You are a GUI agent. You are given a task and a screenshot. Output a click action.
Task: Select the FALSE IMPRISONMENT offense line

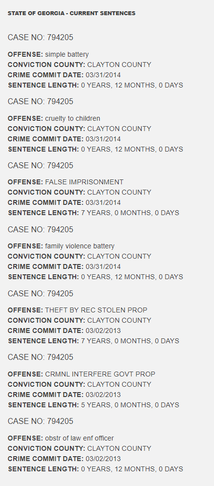pyautogui.click(x=65, y=182)
